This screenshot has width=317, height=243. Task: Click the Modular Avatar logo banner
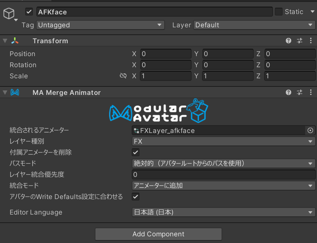coord(159,111)
